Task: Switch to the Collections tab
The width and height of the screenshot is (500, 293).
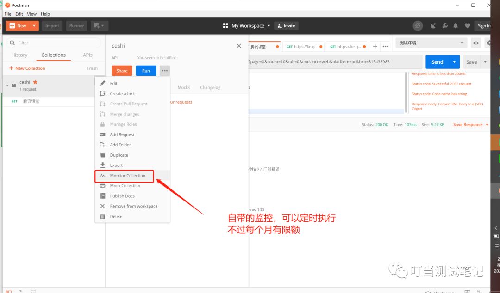Action: [x=54, y=55]
